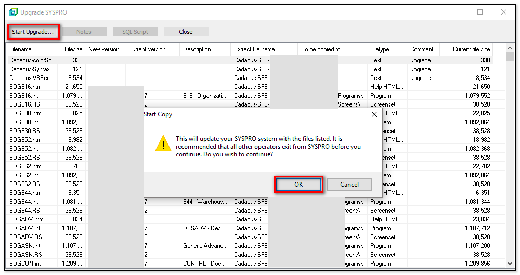
Task: Select the Cadacus-colorSc... file row
Action: pos(32,60)
